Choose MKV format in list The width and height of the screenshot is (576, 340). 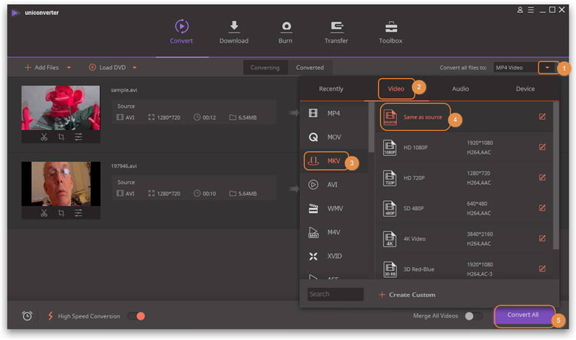pos(334,161)
